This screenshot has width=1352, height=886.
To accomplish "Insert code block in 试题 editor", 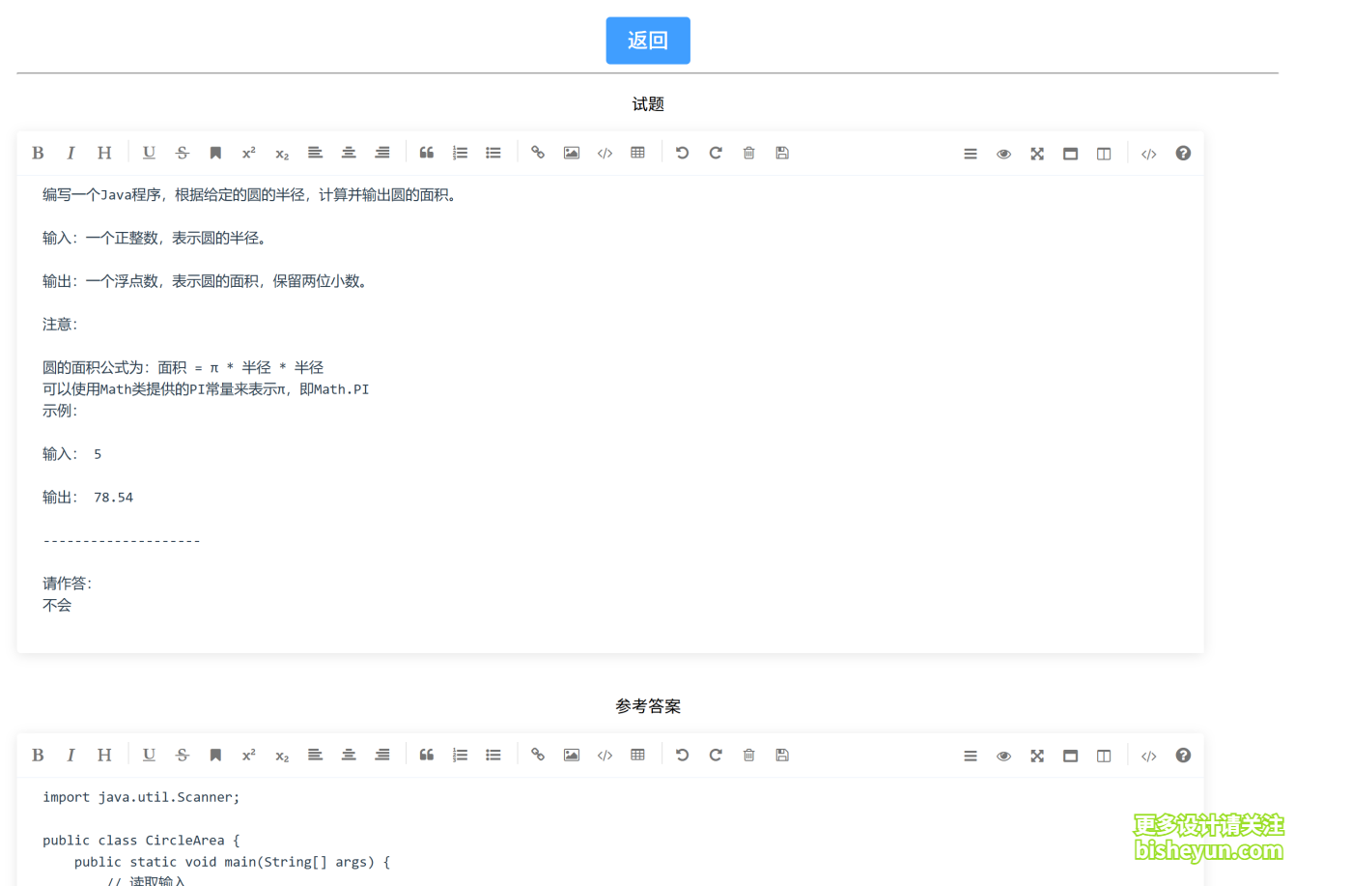I will tap(605, 153).
